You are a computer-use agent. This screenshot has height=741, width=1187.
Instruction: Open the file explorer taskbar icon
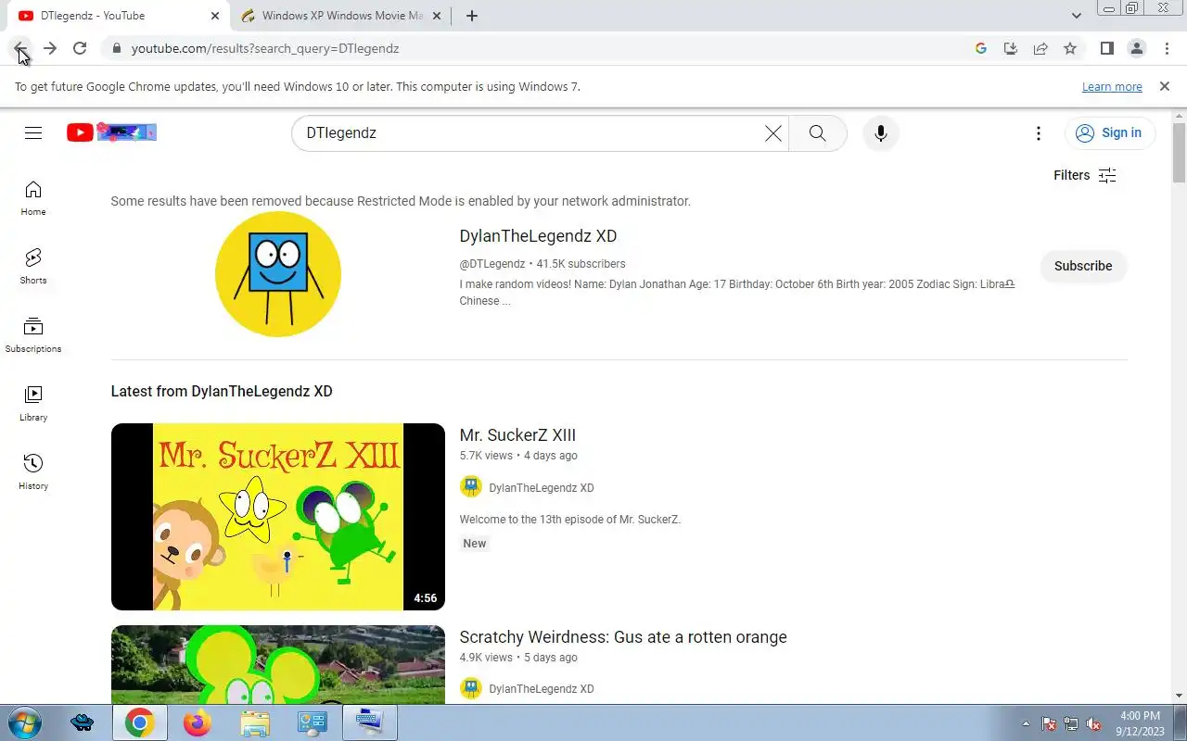tap(254, 722)
